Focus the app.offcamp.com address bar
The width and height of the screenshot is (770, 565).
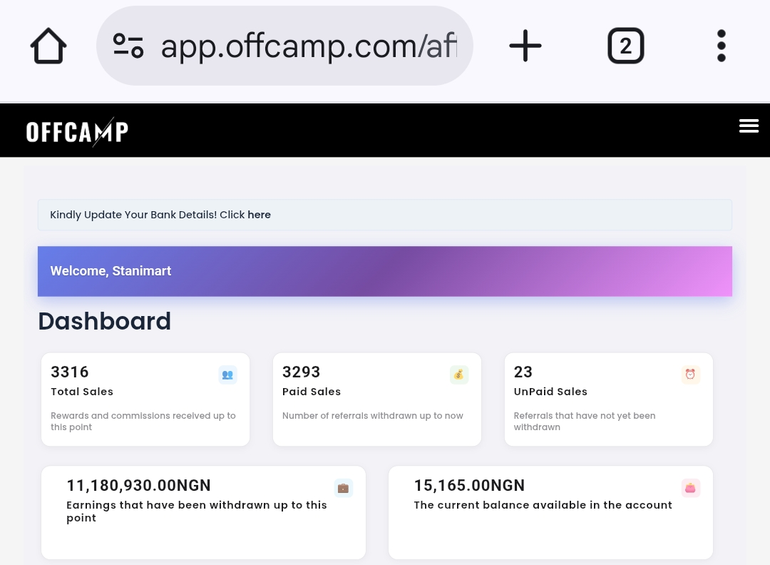point(308,46)
